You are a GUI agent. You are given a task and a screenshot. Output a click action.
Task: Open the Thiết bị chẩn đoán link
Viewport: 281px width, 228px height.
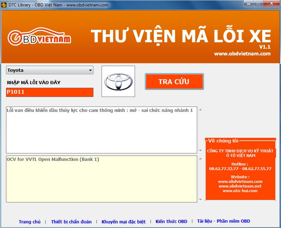point(71,222)
